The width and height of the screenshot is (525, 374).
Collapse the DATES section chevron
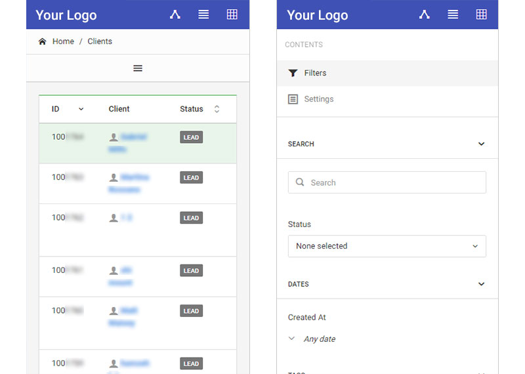(x=481, y=284)
